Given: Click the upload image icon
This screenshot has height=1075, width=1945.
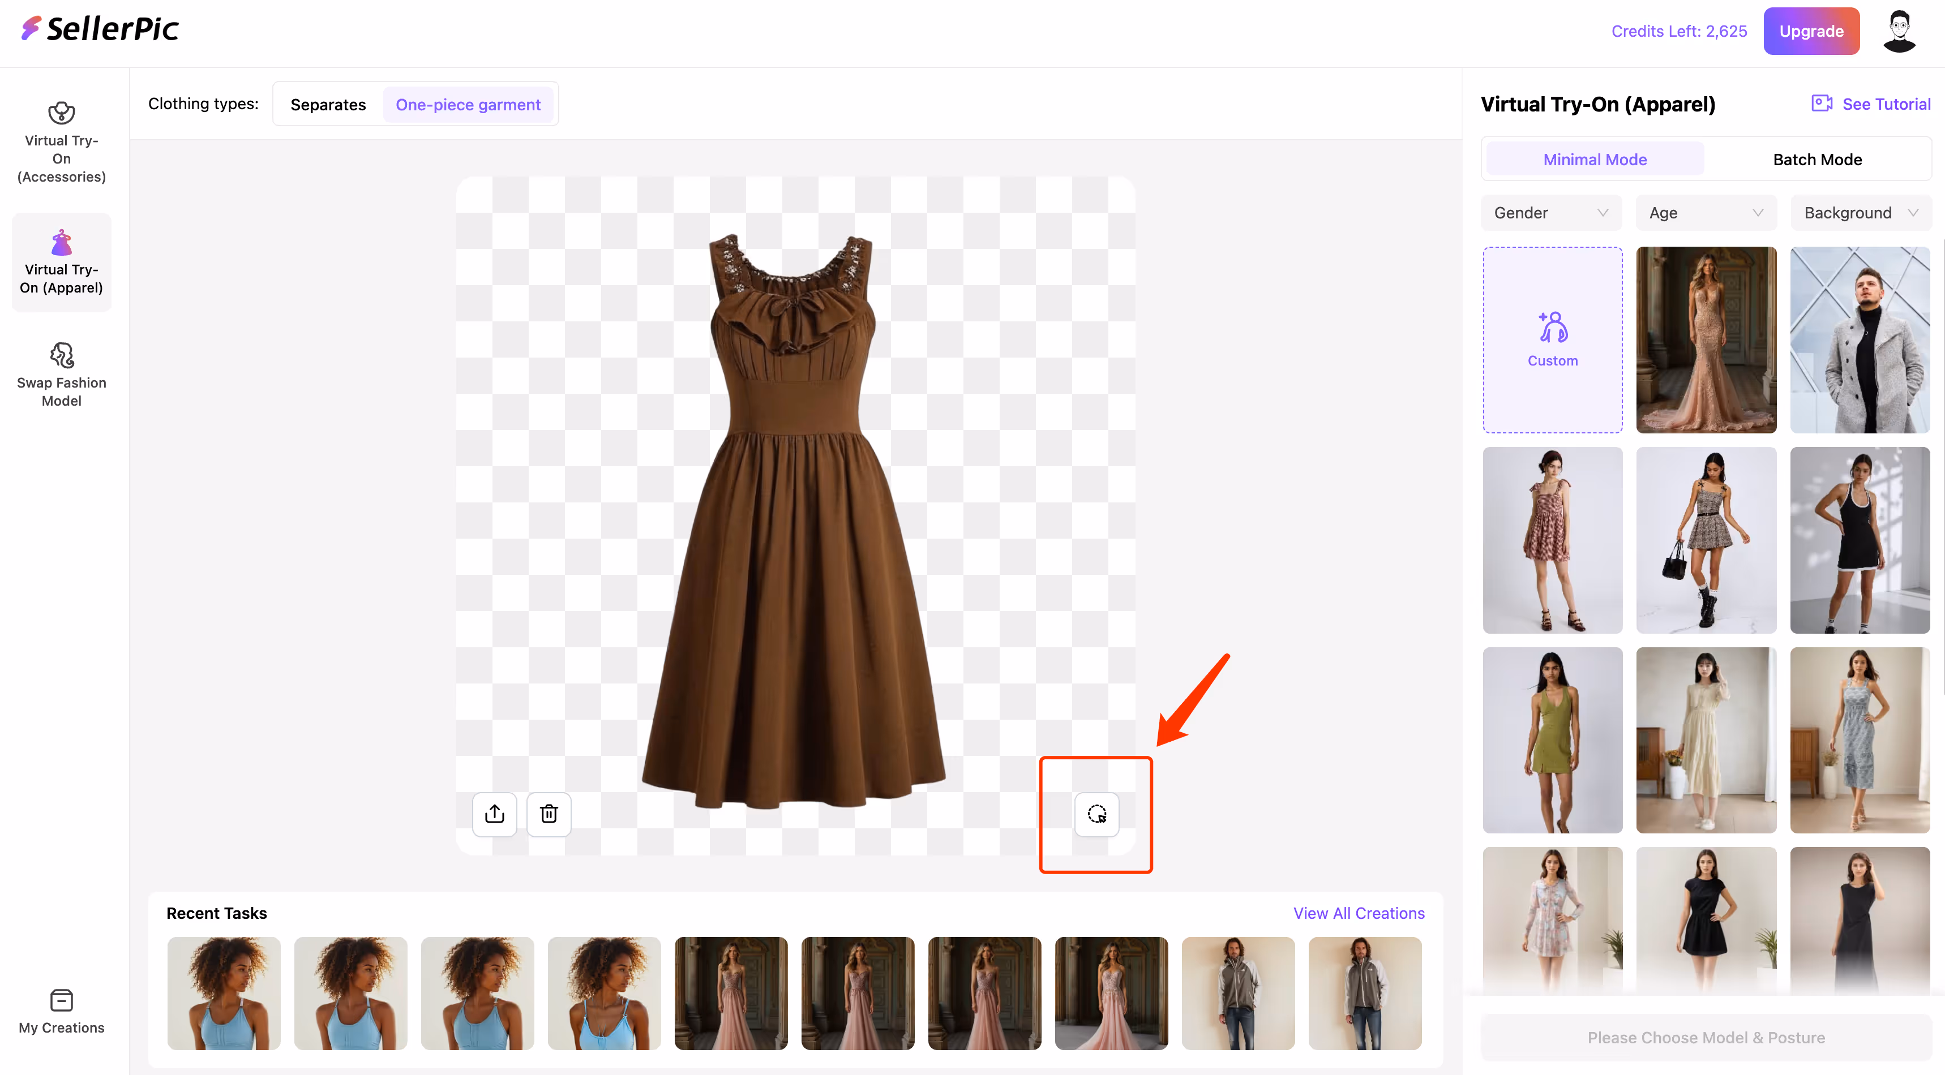Looking at the screenshot, I should (x=495, y=814).
